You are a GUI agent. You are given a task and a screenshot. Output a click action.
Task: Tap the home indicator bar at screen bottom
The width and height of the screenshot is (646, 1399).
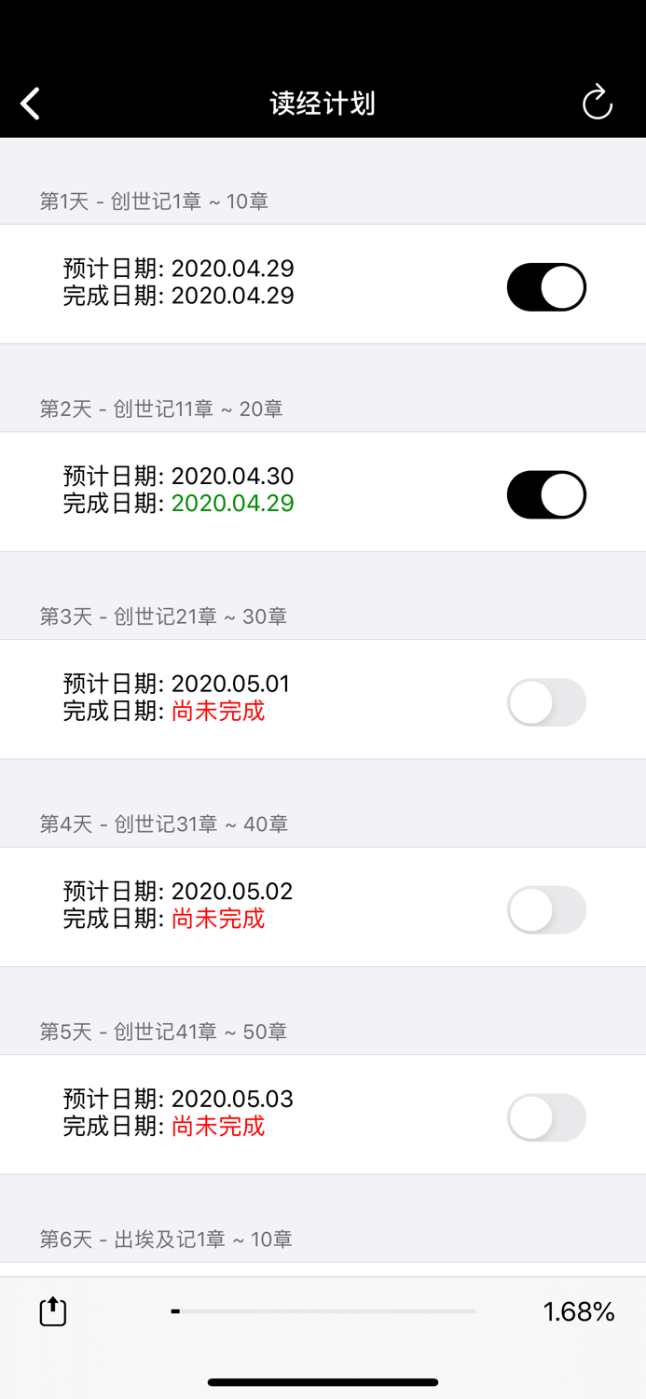tap(323, 1381)
